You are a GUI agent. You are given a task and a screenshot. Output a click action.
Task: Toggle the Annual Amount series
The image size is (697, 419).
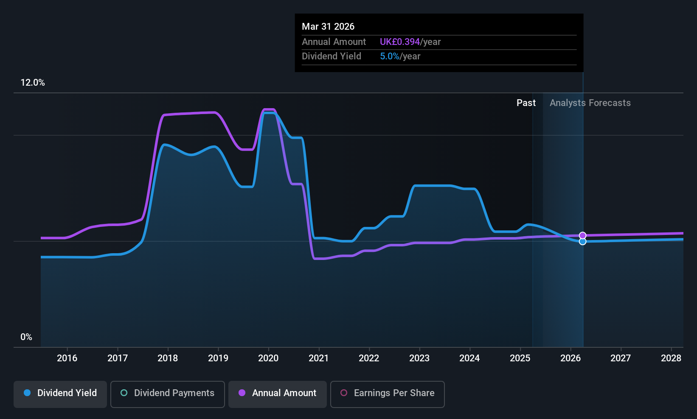[x=278, y=394]
